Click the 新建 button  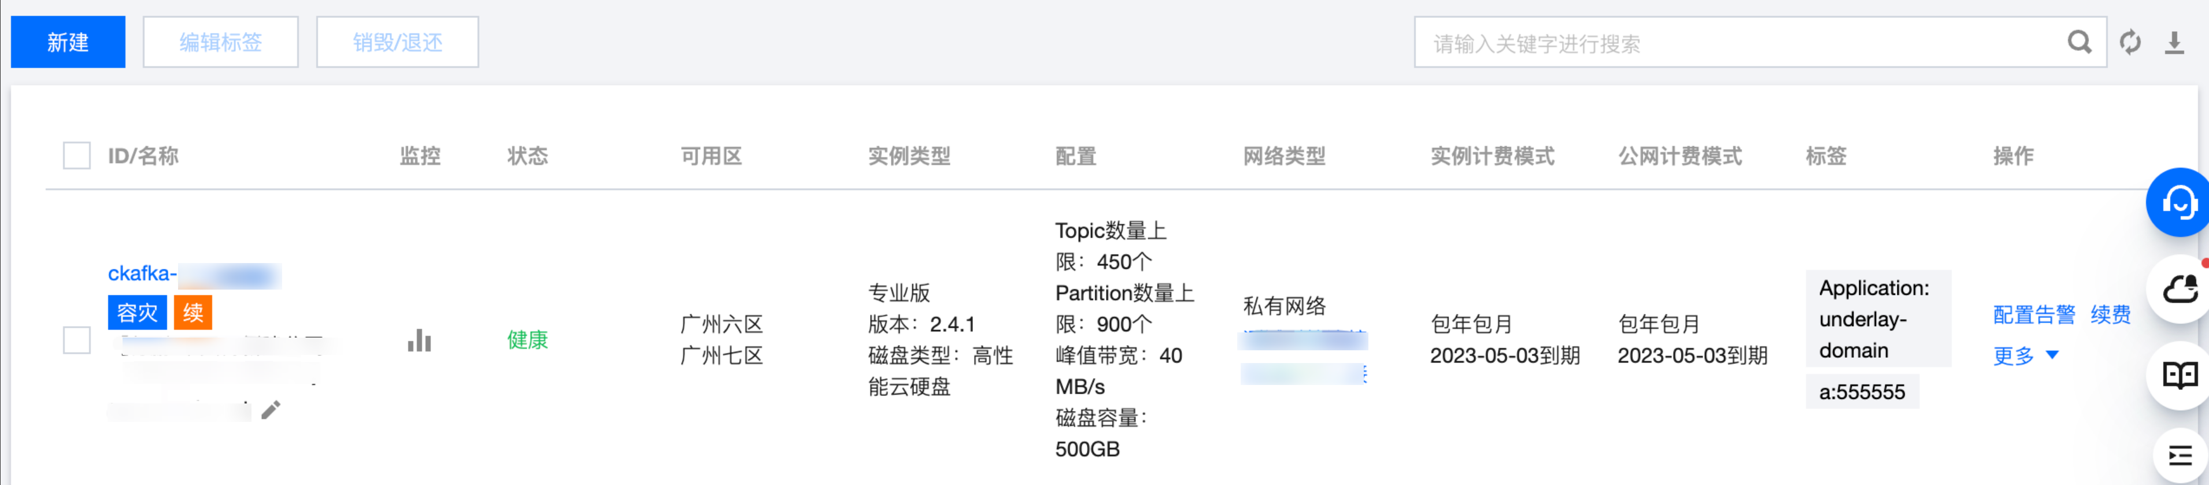pos(68,42)
